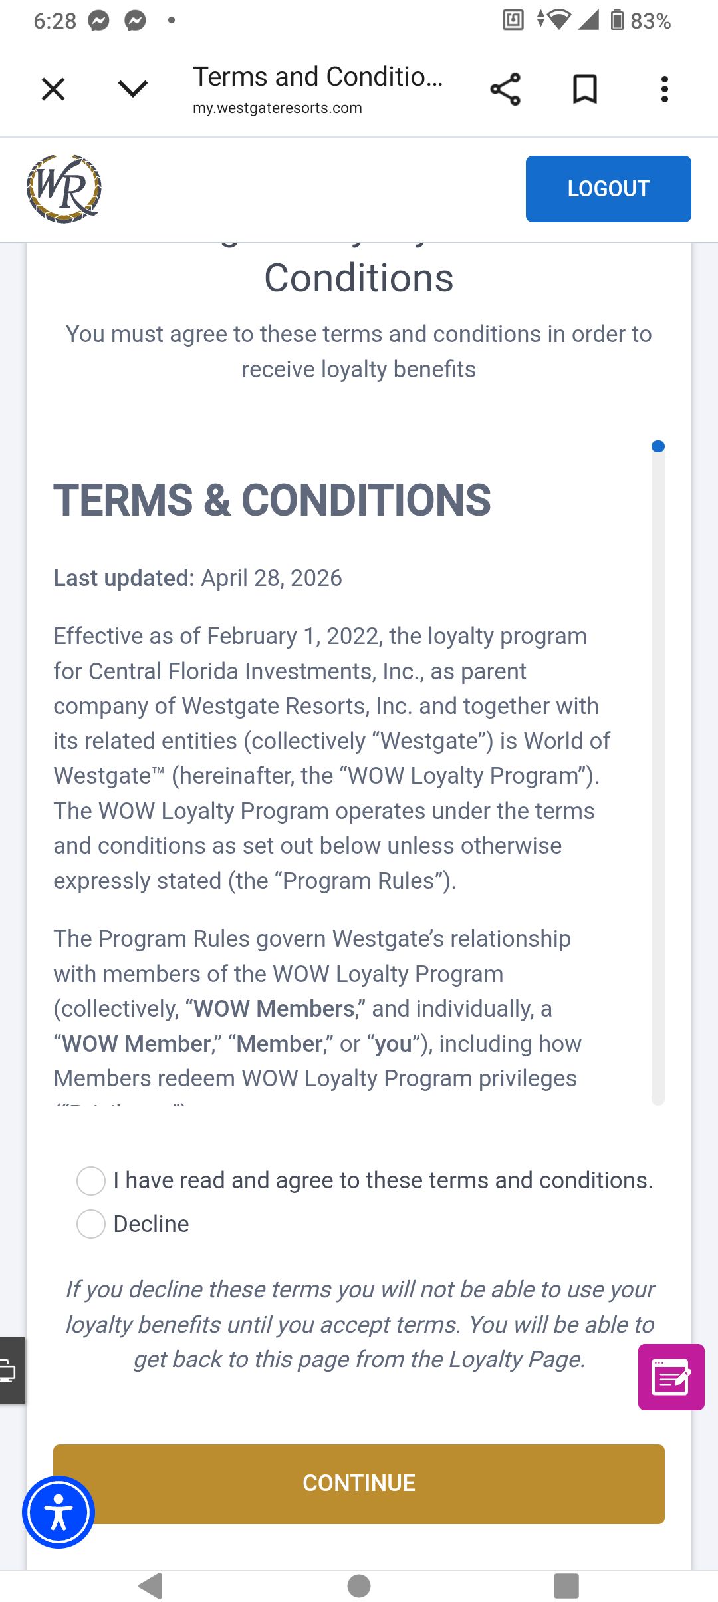Click the dark side tab icon at left edge
The height and width of the screenshot is (1602, 718).
pyautogui.click(x=12, y=1370)
